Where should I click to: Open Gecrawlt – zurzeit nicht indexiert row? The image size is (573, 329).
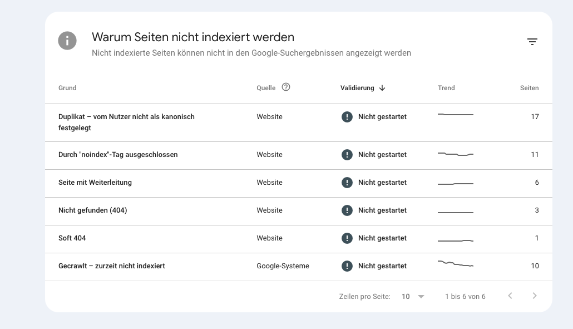tap(112, 266)
